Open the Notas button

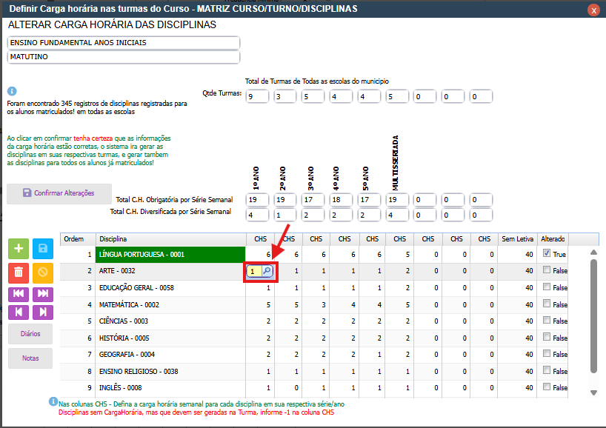[30, 358]
